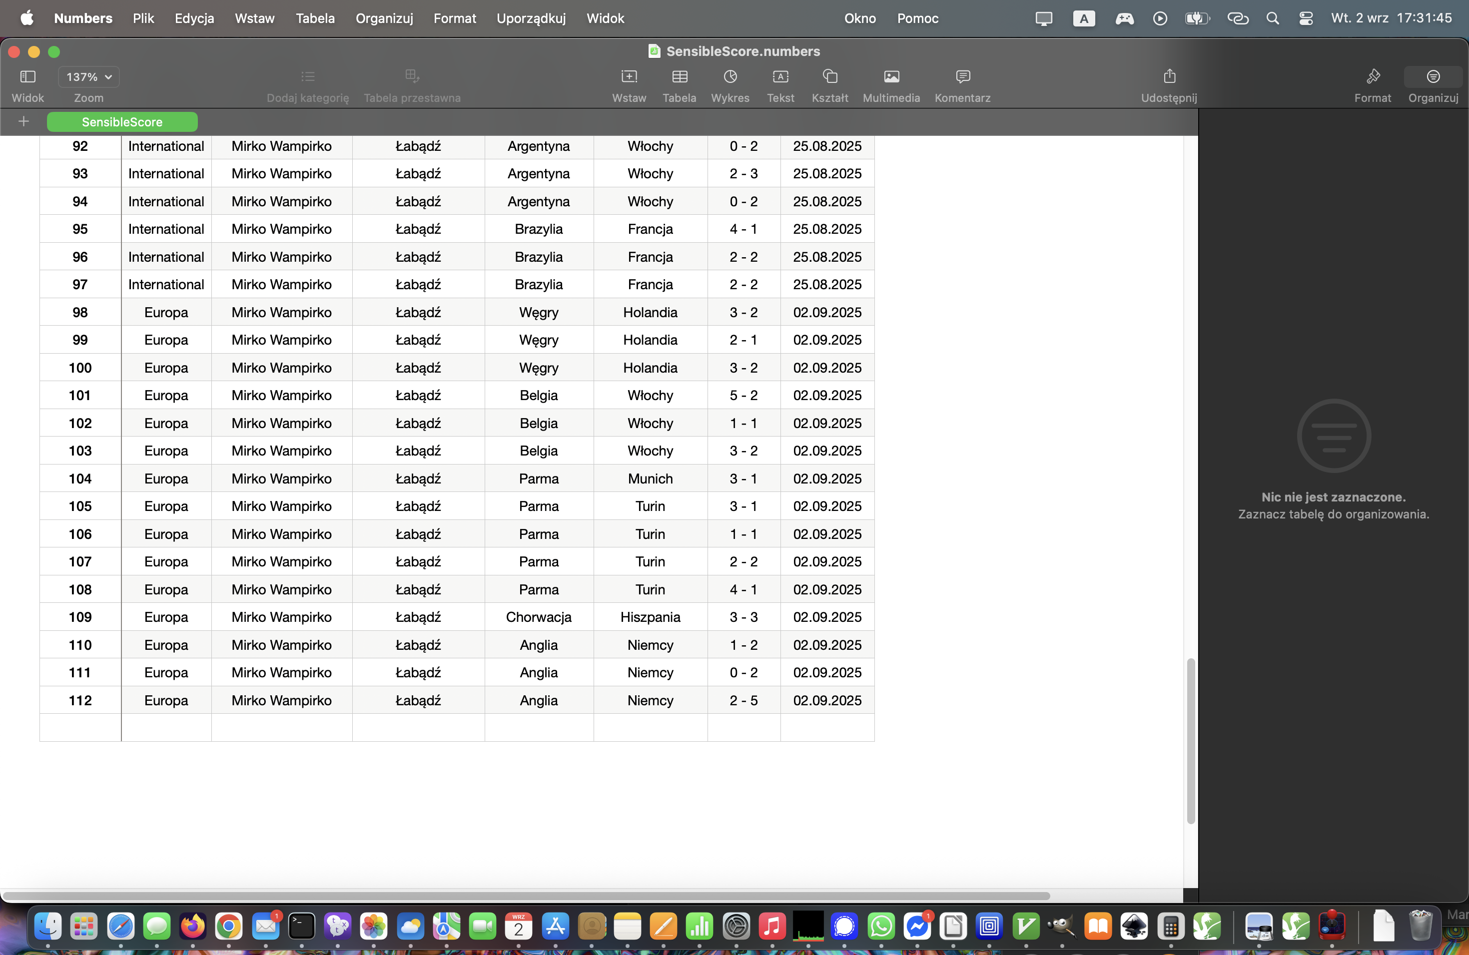Add a Komentarz comment

click(962, 76)
